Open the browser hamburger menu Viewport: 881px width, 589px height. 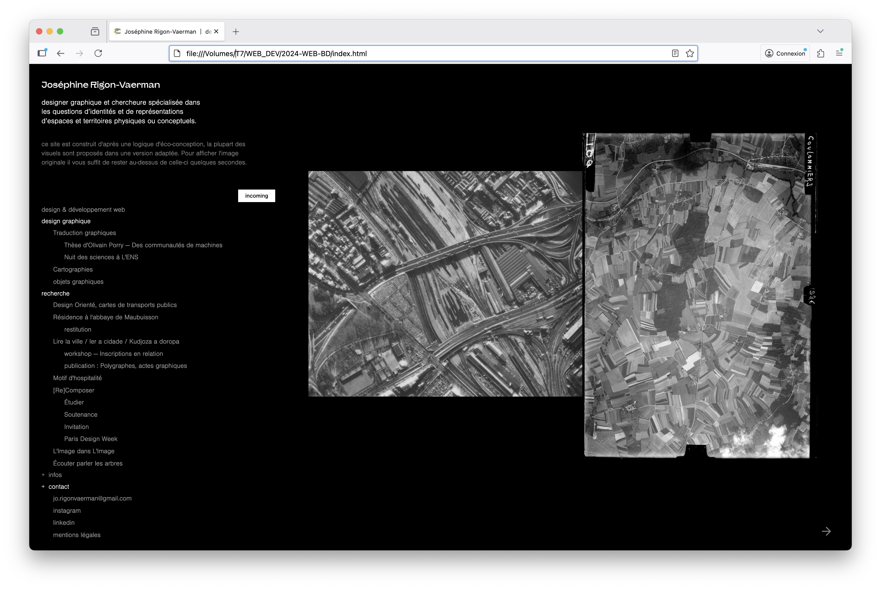[839, 53]
